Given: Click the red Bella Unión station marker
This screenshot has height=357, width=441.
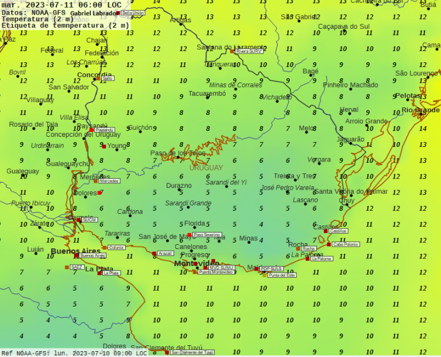Looking at the screenshot, I should 118,12.
